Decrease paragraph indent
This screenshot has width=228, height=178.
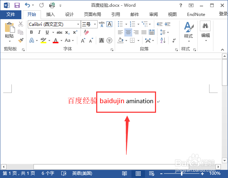pos(160,24)
